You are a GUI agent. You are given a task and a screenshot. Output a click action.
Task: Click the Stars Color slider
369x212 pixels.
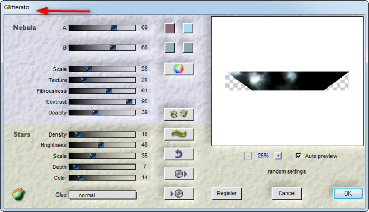[102, 178]
